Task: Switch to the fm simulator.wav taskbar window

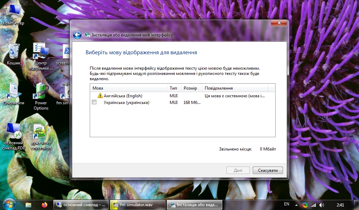Action: (x=137, y=205)
